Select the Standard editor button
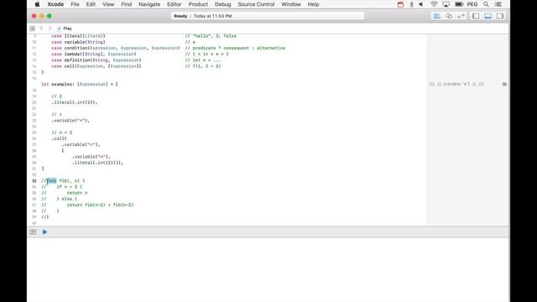 (x=437, y=16)
